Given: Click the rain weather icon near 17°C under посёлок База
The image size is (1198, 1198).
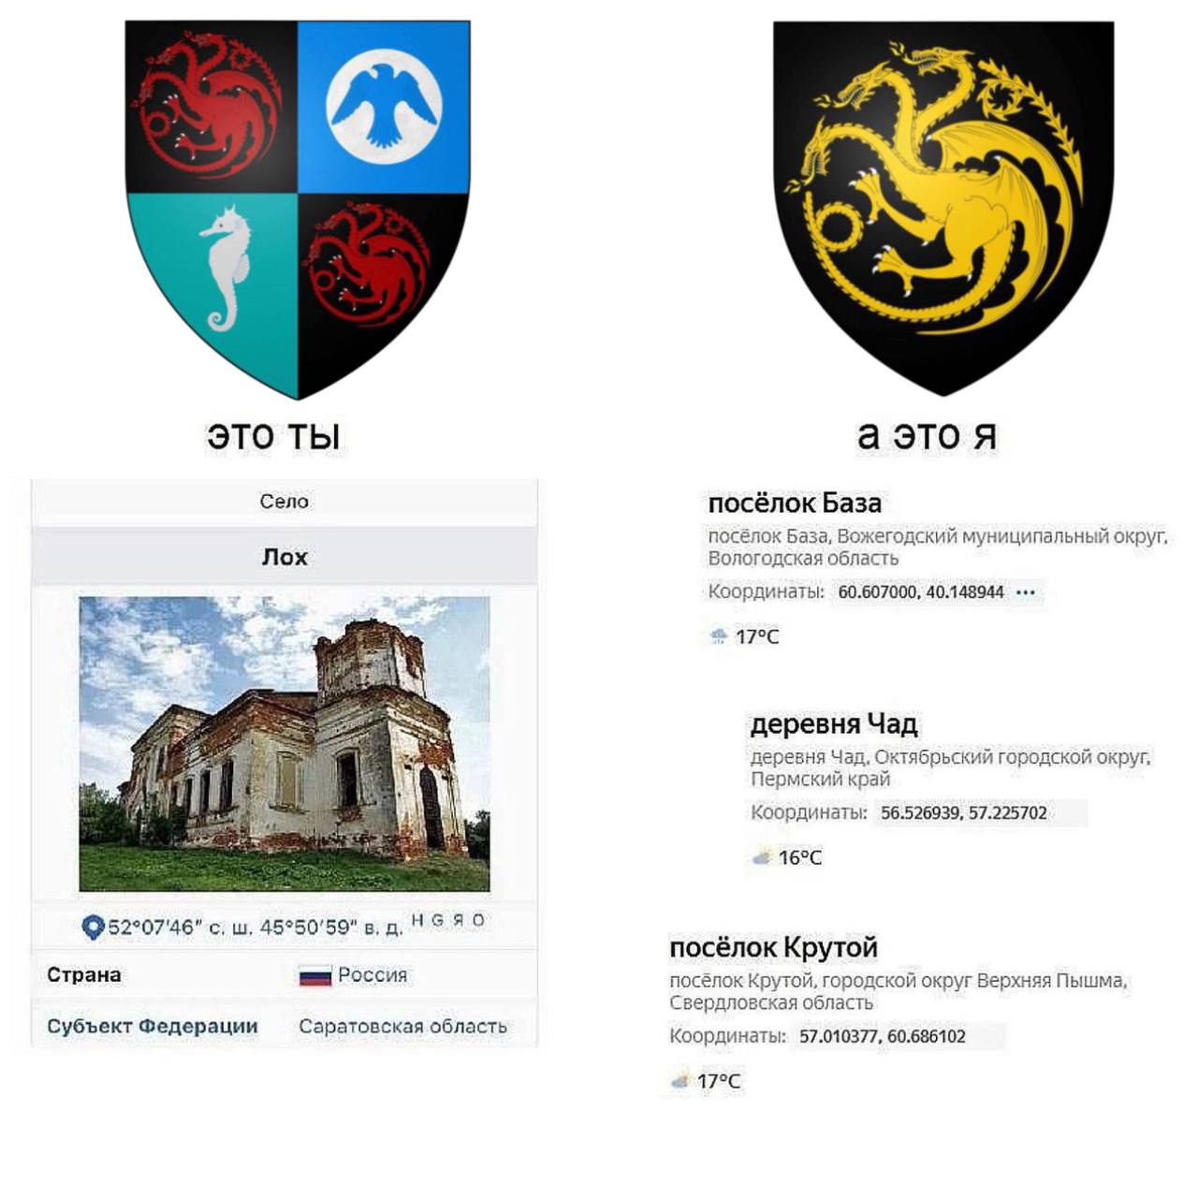Looking at the screenshot, I should click(x=719, y=636).
